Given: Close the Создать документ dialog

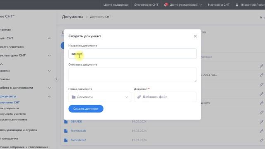Looking at the screenshot, I should pos(195,36).
